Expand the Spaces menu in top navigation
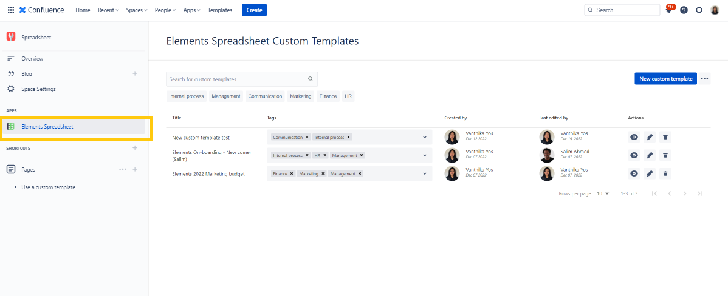This screenshot has width=728, height=296. tap(137, 10)
